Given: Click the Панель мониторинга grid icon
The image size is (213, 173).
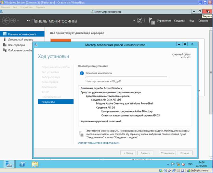Looking at the screenshot, I should pos(5,34).
